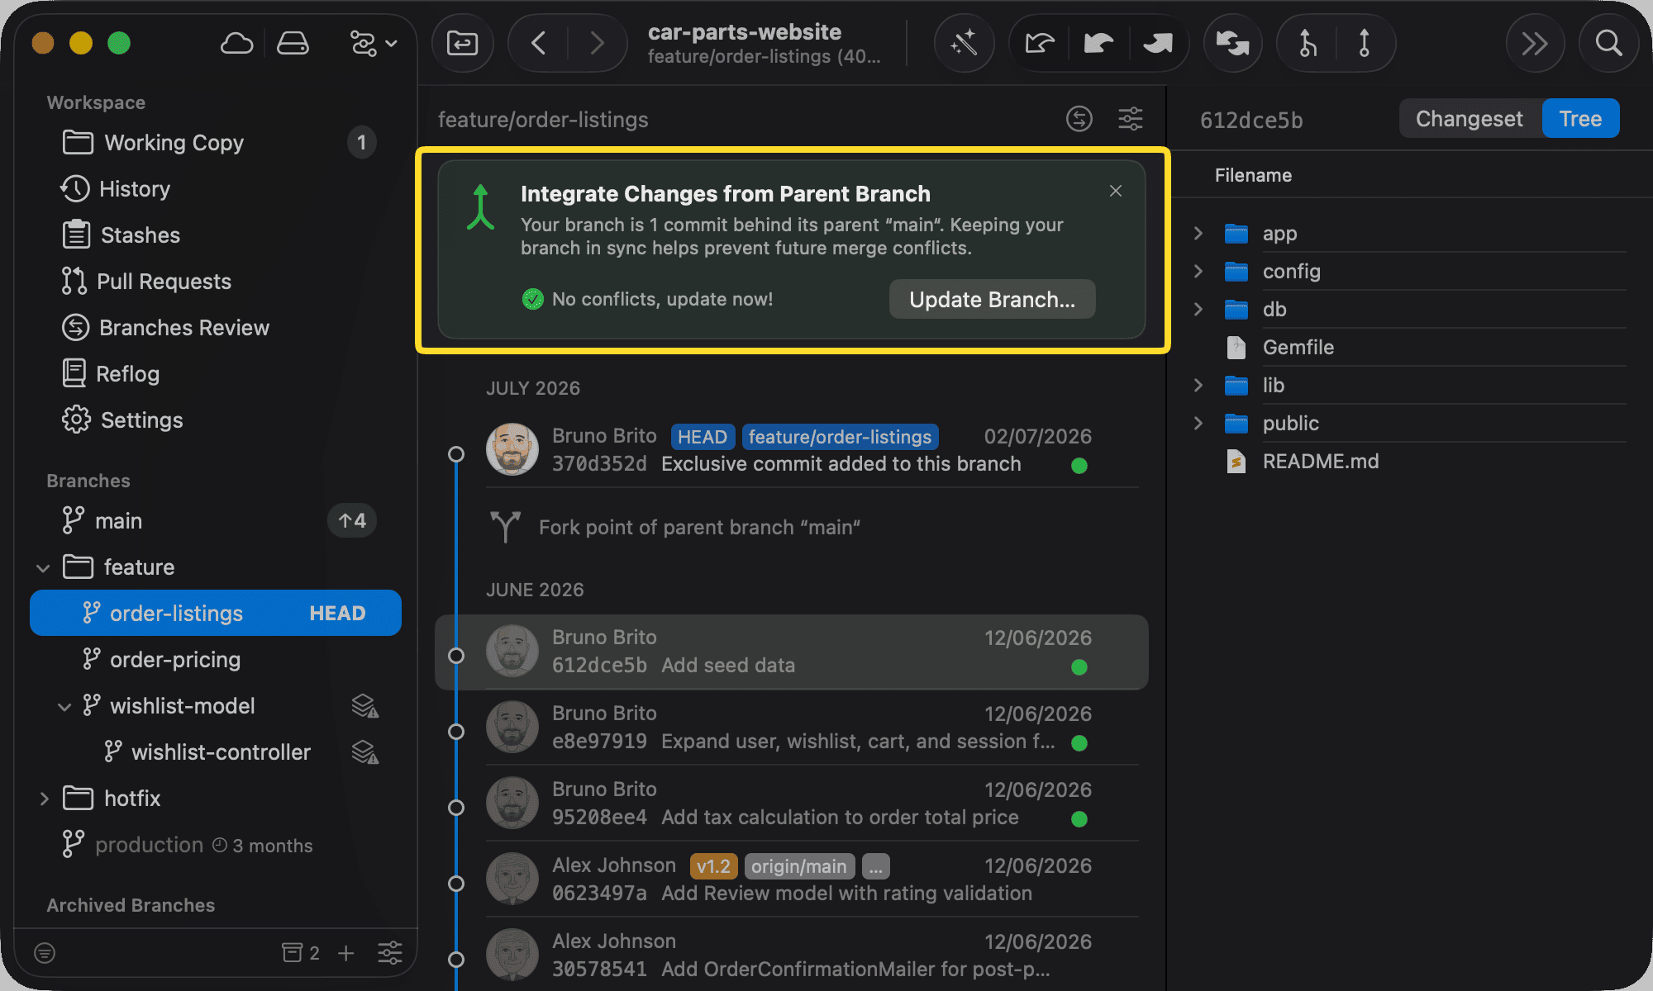This screenshot has width=1653, height=991.
Task: Expand the ellipsis badge next to origin/main
Action: 875,866
